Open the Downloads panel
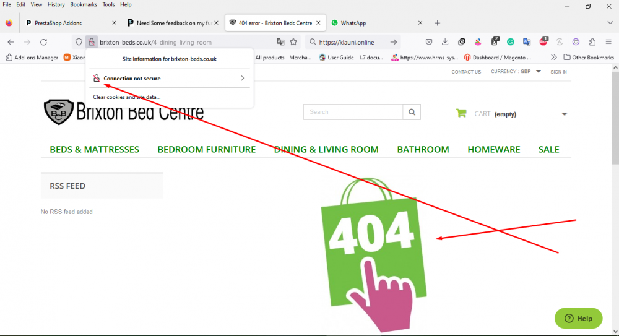 pyautogui.click(x=445, y=42)
